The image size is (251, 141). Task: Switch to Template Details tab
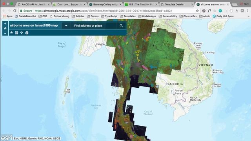pyautogui.click(x=177, y=4)
